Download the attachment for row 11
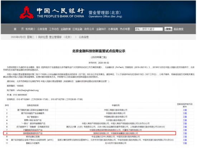This screenshot has height=148, width=197. pyautogui.click(x=185, y=143)
